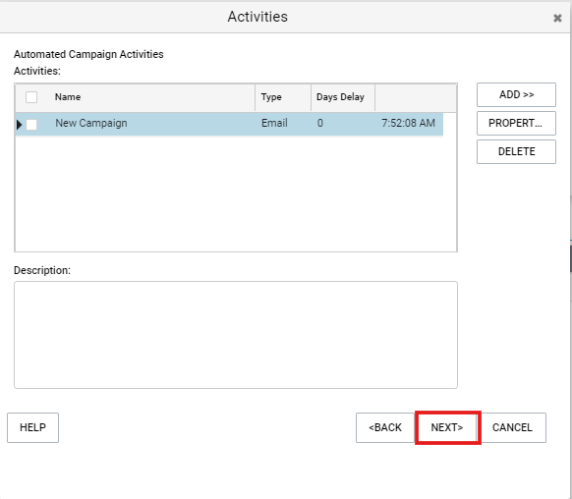The height and width of the screenshot is (499, 572).
Task: Proceed with the NEXT> button
Action: click(x=447, y=427)
